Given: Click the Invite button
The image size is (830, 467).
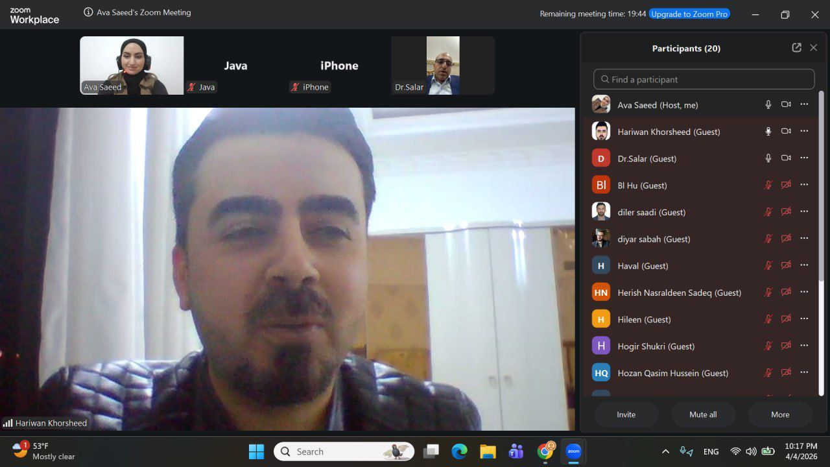Looking at the screenshot, I should click(x=626, y=414).
